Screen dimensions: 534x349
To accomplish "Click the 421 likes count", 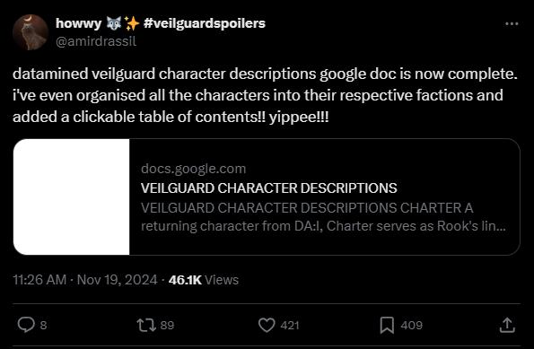I will [290, 325].
